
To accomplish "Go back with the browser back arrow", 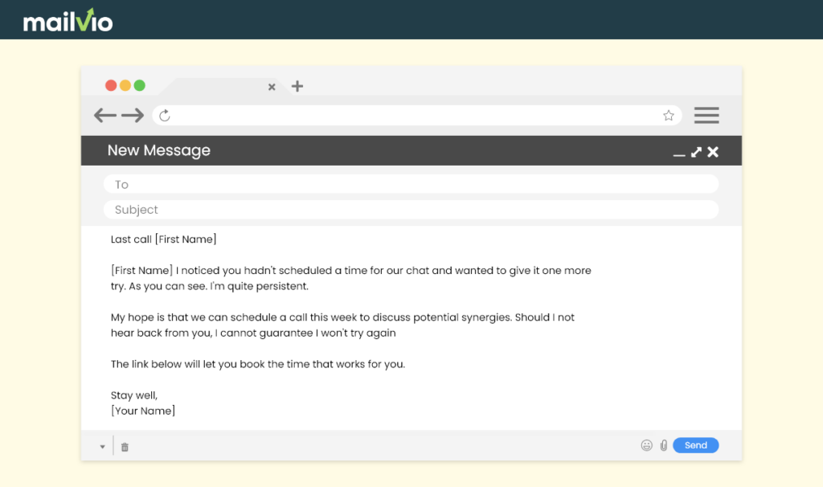I will pos(105,115).
